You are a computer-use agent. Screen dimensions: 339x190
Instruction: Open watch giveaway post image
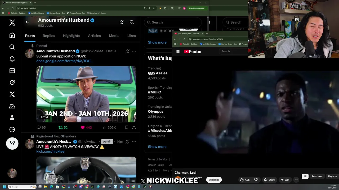coord(86,170)
